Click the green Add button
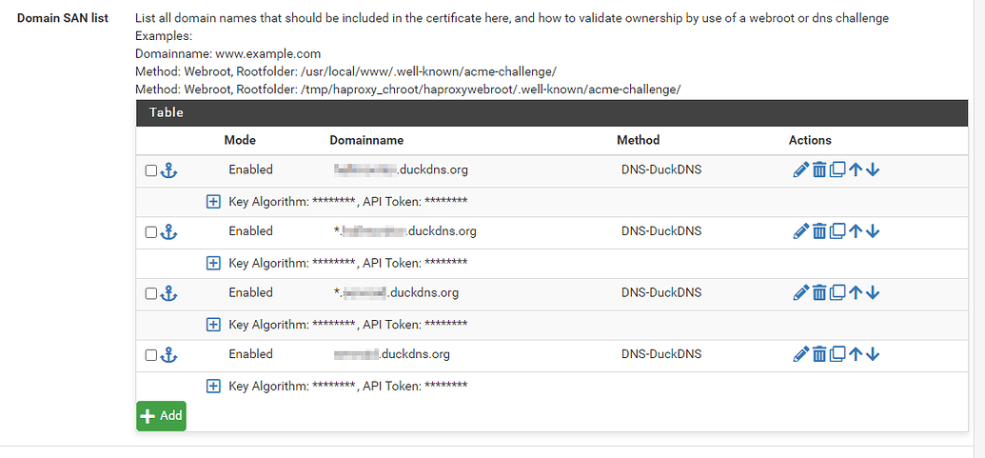Screen dimensions: 985x458 [x=162, y=416]
